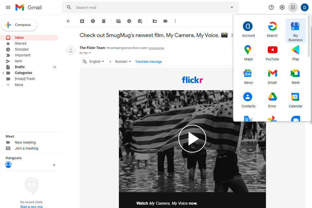Focus the Search mail field
312x208 pixels.
pos(150,7)
